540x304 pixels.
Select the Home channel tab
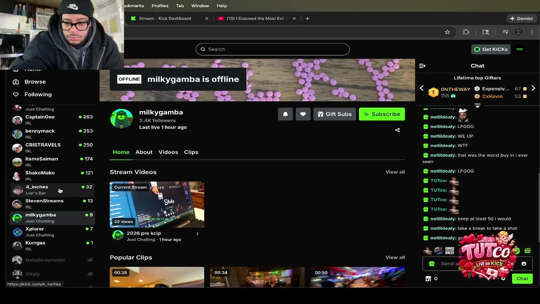(121, 152)
